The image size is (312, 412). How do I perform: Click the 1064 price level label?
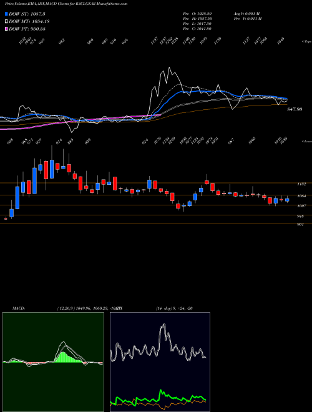(301, 196)
